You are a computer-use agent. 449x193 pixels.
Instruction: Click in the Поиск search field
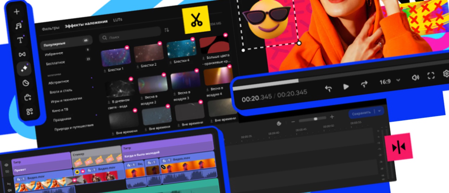(x=129, y=35)
